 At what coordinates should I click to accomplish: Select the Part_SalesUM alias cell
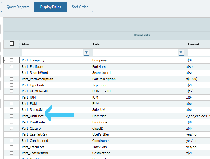click(x=55, y=110)
